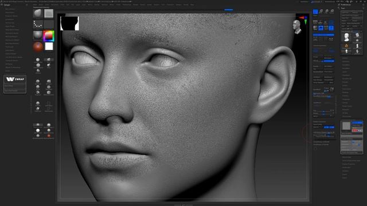367x206 pixels.
Task: Open the Zplugin palette title
Action: (7, 5)
